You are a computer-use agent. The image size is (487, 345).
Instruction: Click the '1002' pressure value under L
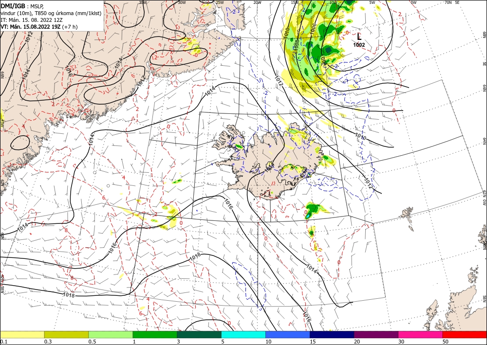(359, 45)
